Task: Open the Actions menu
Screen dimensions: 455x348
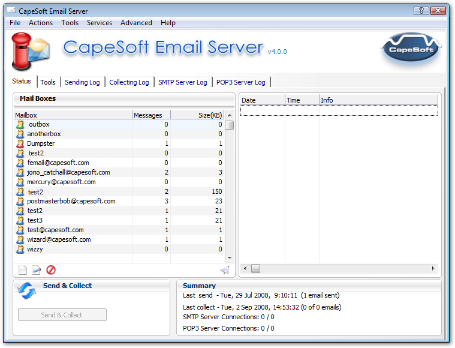Action: click(41, 23)
